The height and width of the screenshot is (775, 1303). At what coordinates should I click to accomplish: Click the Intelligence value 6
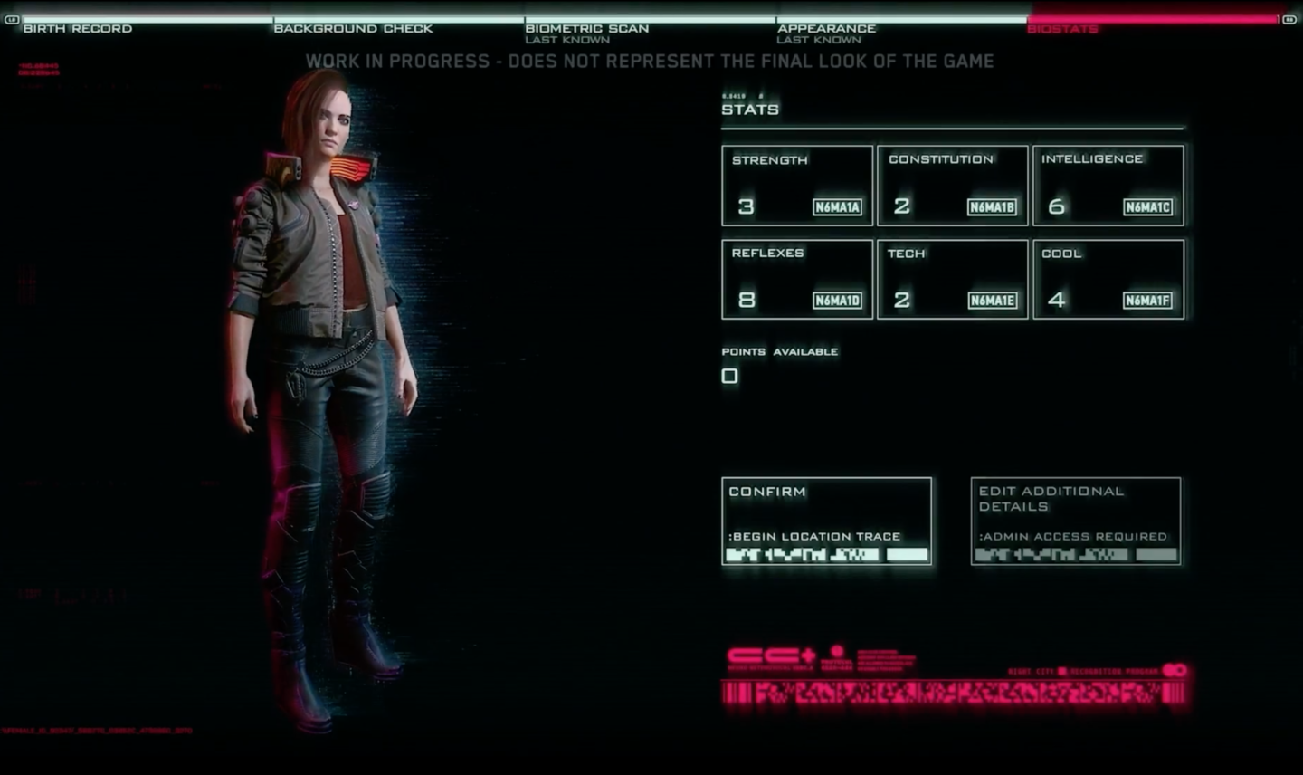[x=1057, y=206]
